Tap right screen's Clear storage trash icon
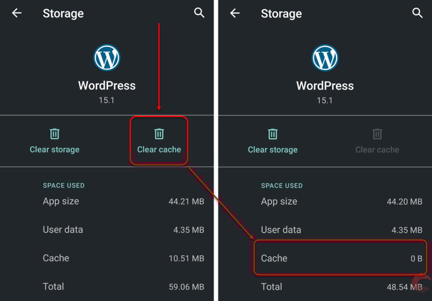This screenshot has width=432, height=301. 273,134
